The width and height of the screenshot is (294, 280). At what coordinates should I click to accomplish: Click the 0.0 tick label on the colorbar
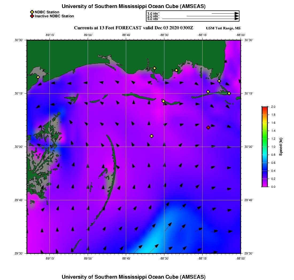click(x=273, y=187)
